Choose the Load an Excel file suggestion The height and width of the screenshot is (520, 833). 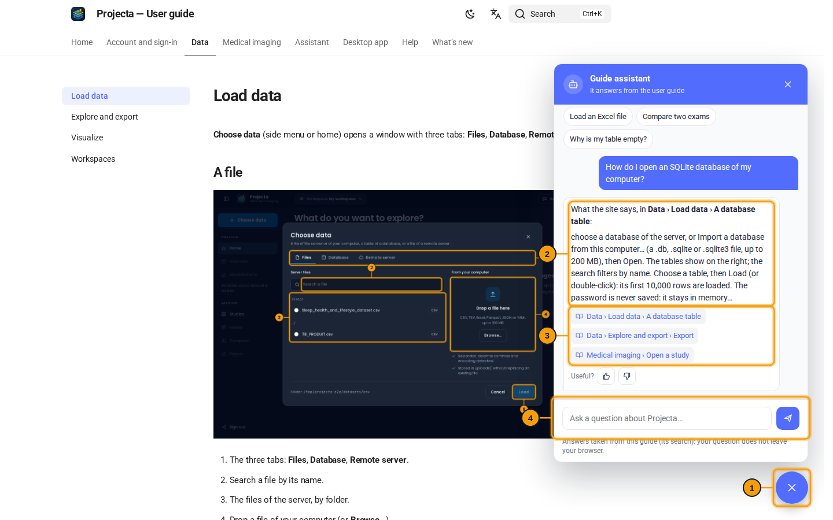598,117
